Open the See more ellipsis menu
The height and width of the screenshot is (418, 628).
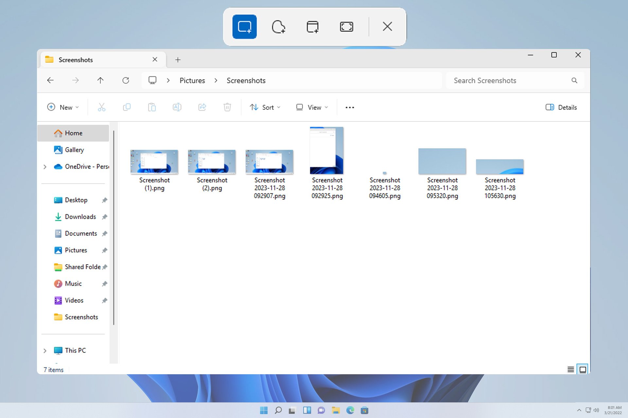[x=350, y=107]
